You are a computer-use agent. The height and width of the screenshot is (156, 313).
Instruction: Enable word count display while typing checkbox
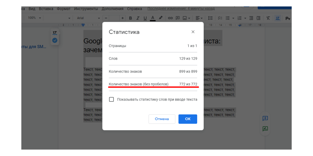[111, 99]
